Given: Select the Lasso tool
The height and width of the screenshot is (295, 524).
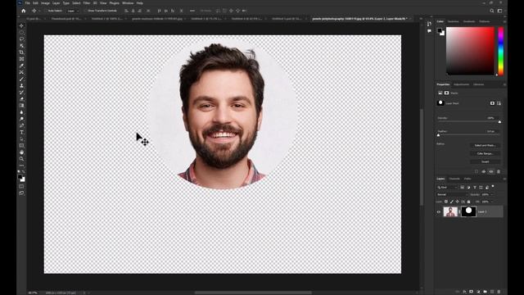Looking at the screenshot, I should 22,39.
